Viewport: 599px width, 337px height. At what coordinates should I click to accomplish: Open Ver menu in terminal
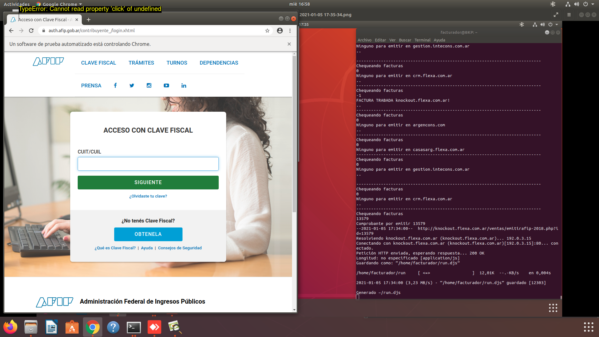pyautogui.click(x=392, y=40)
